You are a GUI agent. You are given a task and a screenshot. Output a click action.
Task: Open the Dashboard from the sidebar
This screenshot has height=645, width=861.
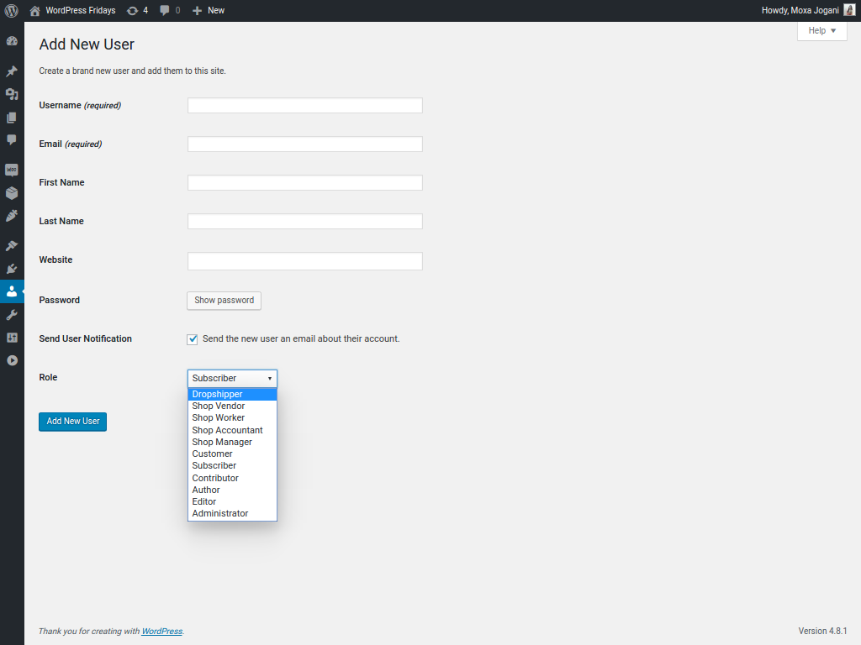[12, 40]
